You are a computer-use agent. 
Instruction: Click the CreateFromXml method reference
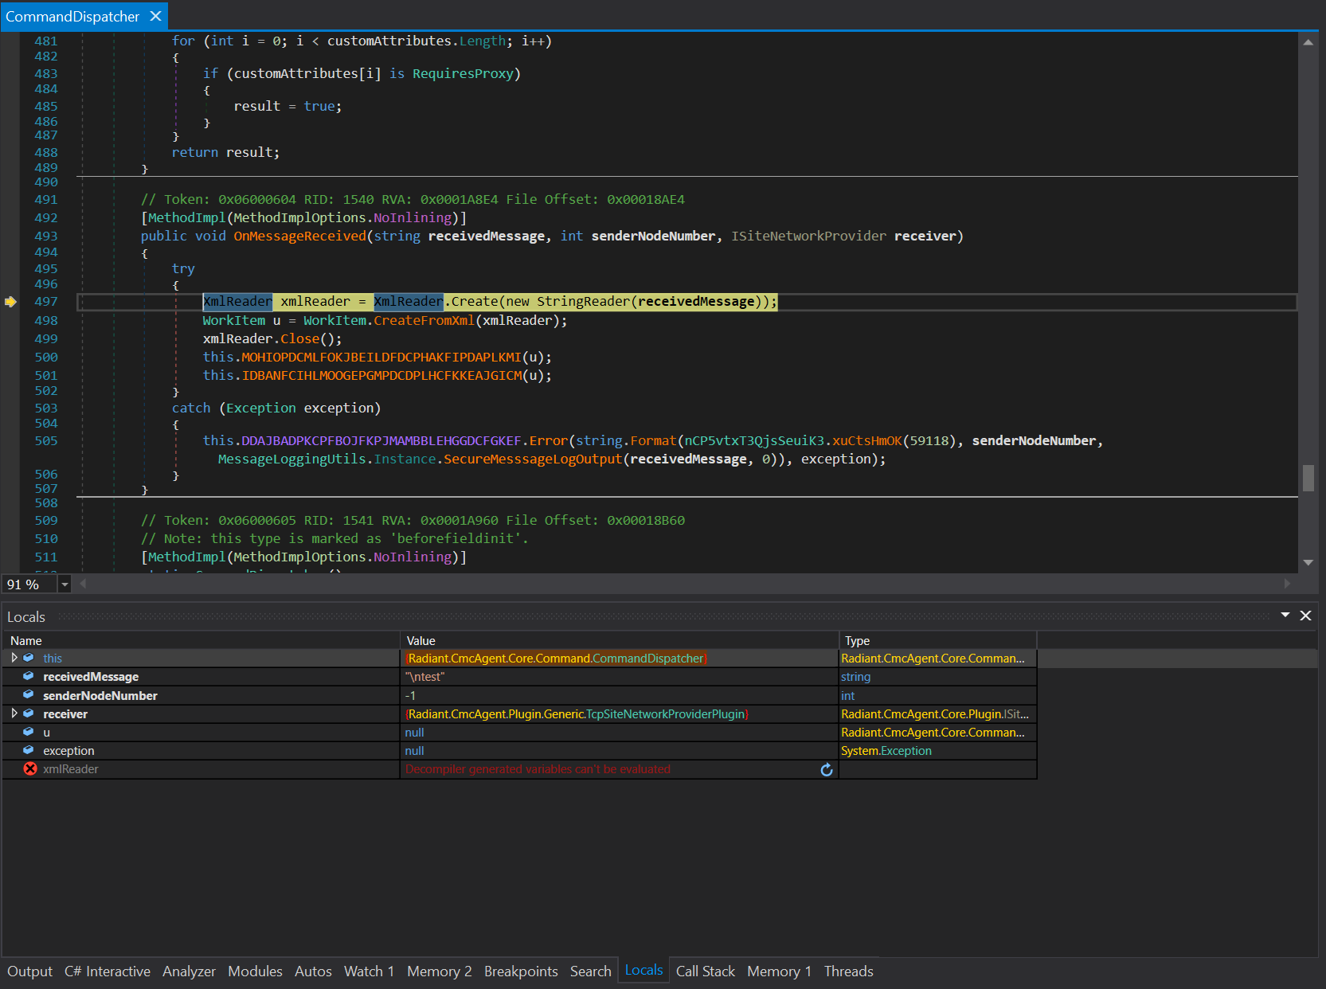tap(424, 321)
